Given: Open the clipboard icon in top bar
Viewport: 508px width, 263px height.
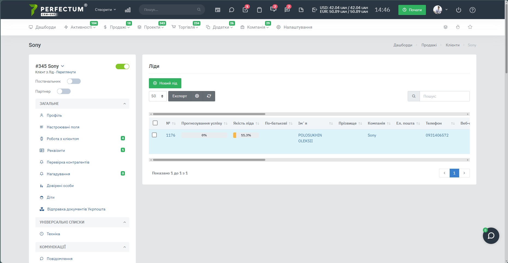Looking at the screenshot, I should click(x=259, y=10).
